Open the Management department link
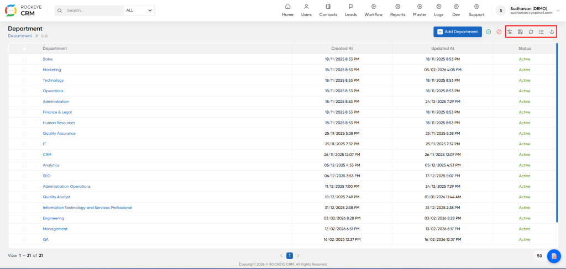The width and height of the screenshot is (566, 269). (55, 229)
